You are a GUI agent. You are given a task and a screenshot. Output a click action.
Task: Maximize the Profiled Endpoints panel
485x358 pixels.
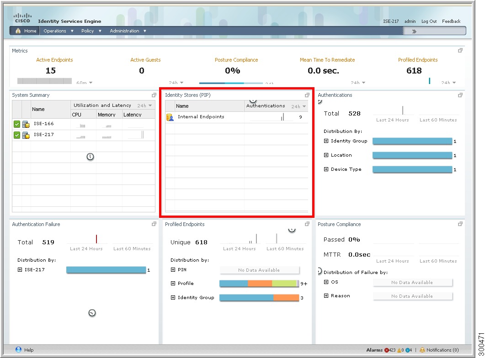(307, 224)
